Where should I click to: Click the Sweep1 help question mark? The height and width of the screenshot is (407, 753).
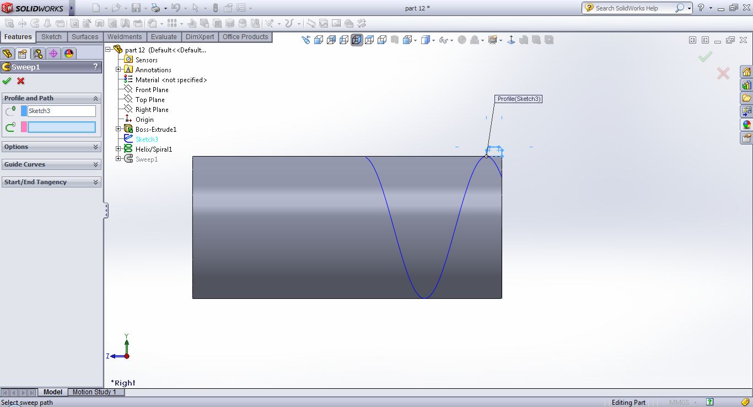point(95,67)
